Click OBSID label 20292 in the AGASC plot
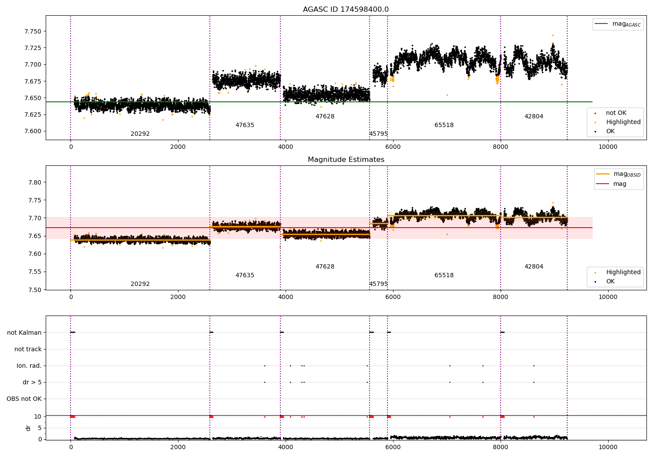 click(140, 134)
